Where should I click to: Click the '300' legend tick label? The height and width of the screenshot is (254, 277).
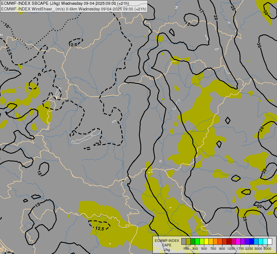pyautogui.click(x=195, y=249)
